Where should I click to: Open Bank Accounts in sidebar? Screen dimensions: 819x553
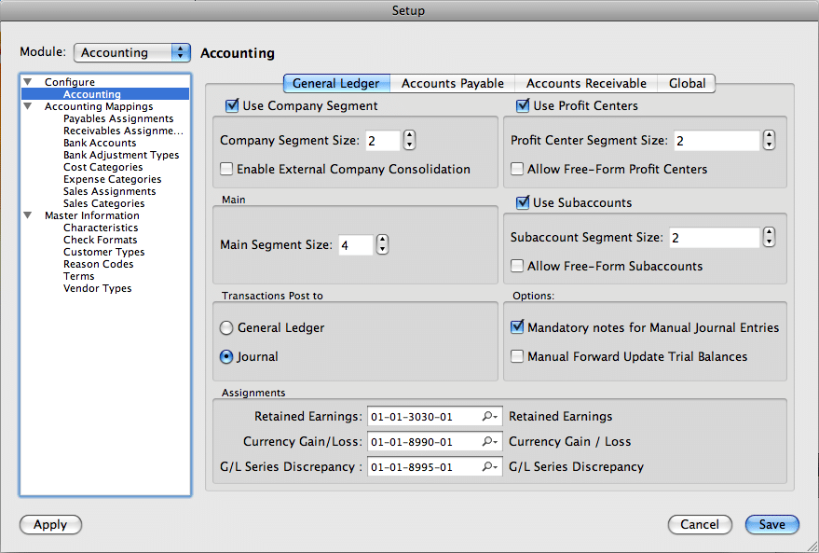100,143
